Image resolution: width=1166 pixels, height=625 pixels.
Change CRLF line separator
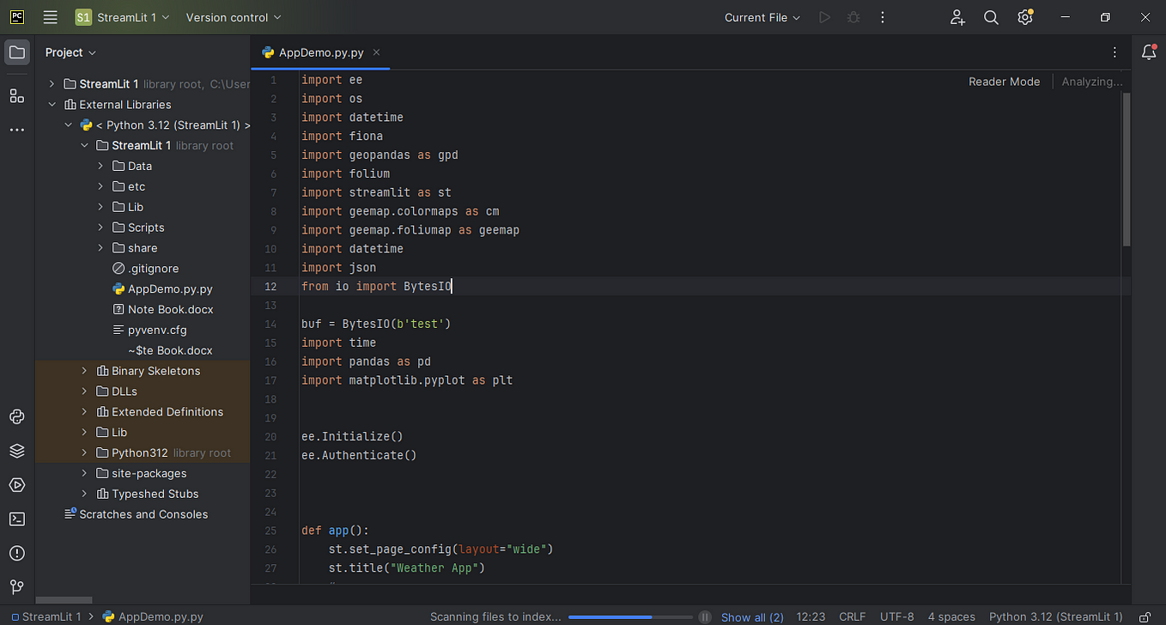tap(853, 616)
